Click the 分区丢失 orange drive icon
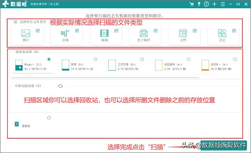 click(x=158, y=65)
